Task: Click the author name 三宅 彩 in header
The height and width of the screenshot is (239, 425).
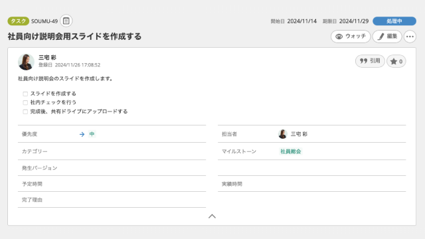Action: [47, 58]
